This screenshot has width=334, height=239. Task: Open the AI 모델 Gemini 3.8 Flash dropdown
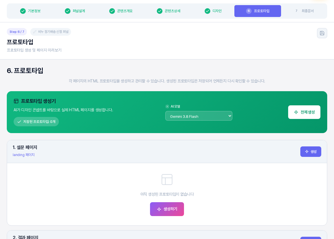click(x=199, y=116)
